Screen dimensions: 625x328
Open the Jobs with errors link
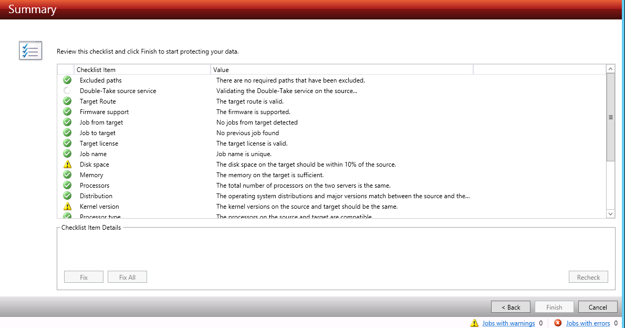click(x=588, y=323)
